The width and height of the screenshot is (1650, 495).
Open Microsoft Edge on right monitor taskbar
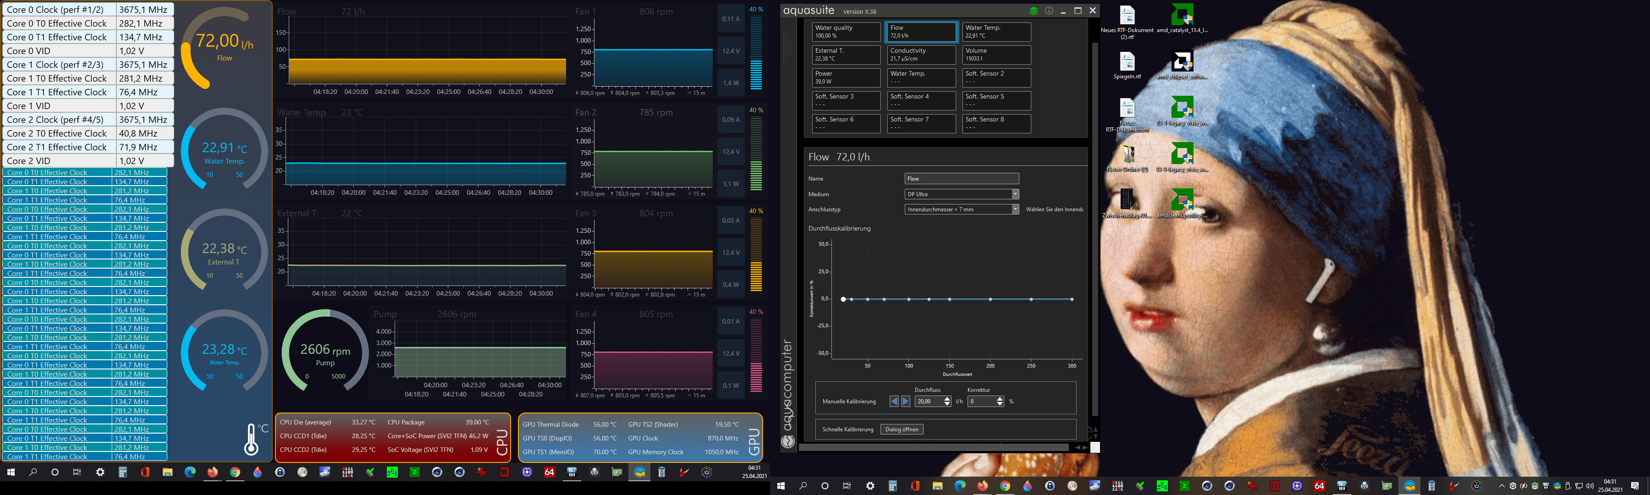pos(959,486)
